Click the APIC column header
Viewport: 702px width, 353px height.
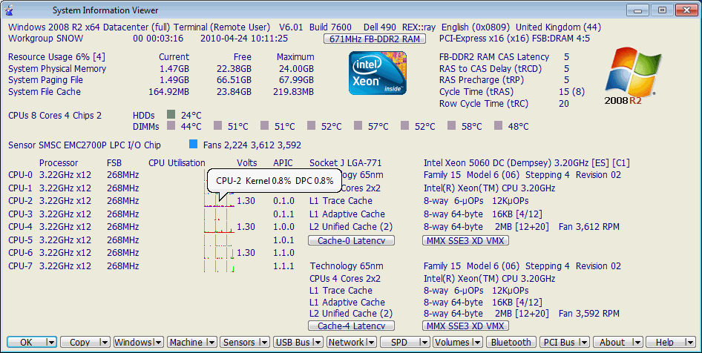click(283, 163)
